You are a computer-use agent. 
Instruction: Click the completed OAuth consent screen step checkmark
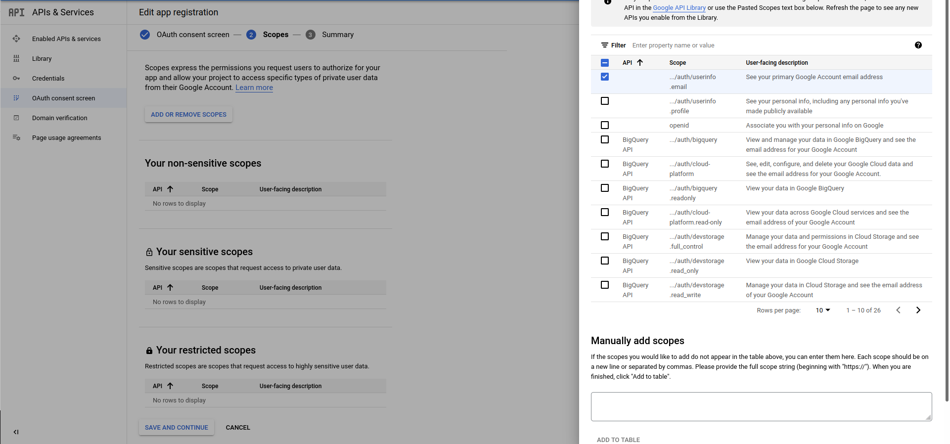(x=145, y=35)
